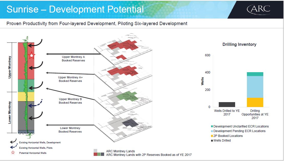Click the dark grey 2P Reserves legend swatch
284x161 pixels.
(x=102, y=154)
